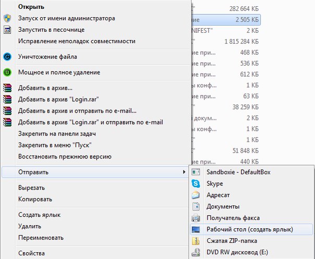
Task: Click the fax icon beside Получатель факса
Action: [196, 218]
